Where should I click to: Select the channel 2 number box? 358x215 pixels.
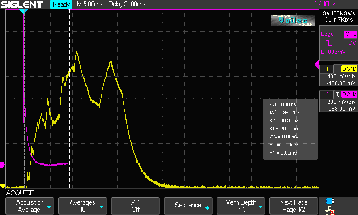327,95
